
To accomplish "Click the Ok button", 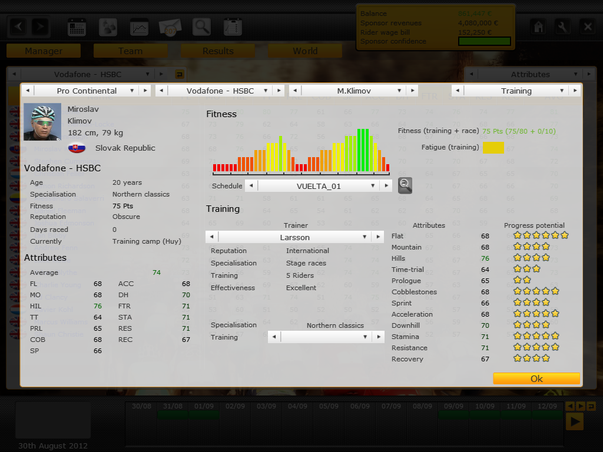I will (x=536, y=378).
